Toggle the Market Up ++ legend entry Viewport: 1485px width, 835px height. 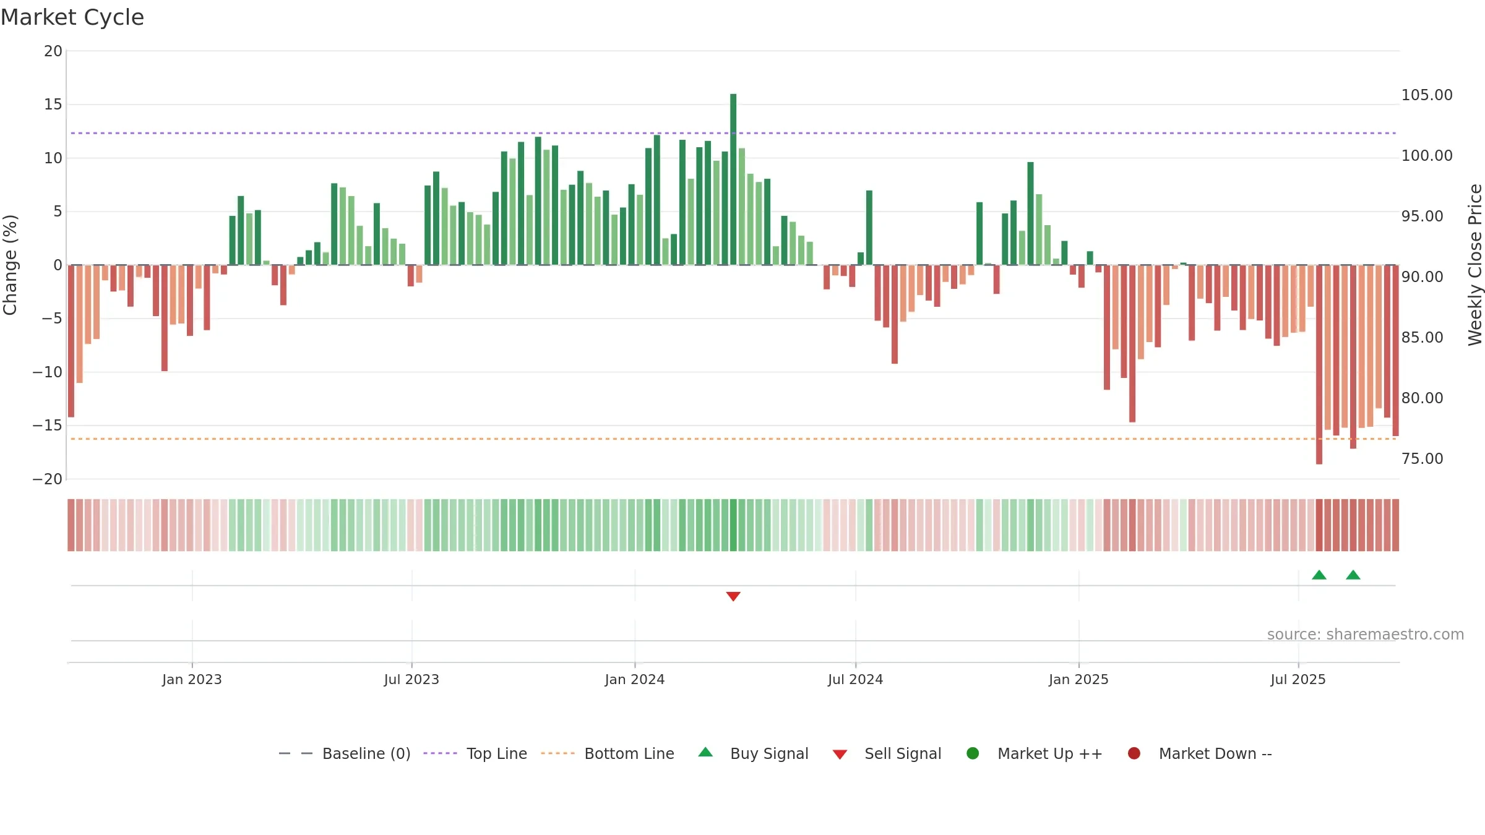1034,753
